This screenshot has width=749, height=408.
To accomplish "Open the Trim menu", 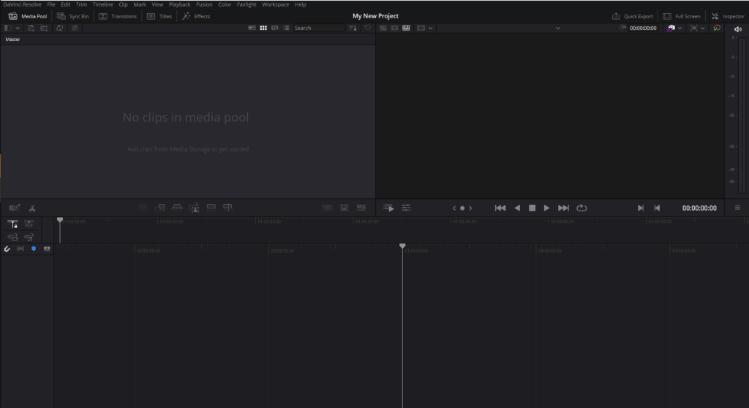I will click(x=81, y=4).
